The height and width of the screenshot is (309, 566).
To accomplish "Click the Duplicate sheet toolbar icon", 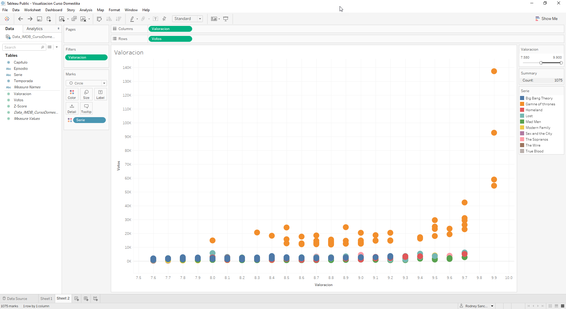I will (74, 19).
